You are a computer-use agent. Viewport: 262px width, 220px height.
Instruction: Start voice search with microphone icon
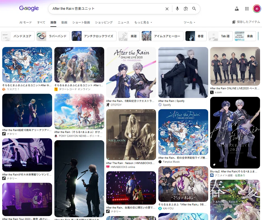177,9
